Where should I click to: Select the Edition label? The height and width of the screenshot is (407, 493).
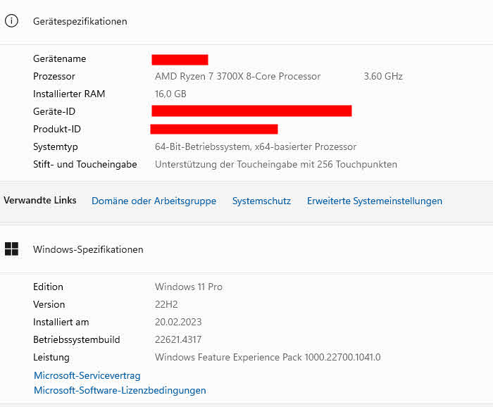[x=48, y=287]
